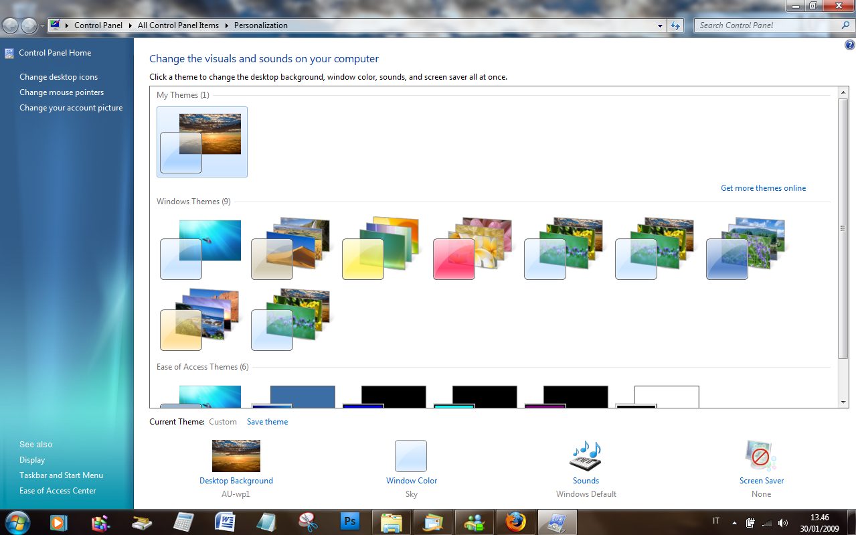Click the Personalization window taskbar button

click(x=558, y=522)
